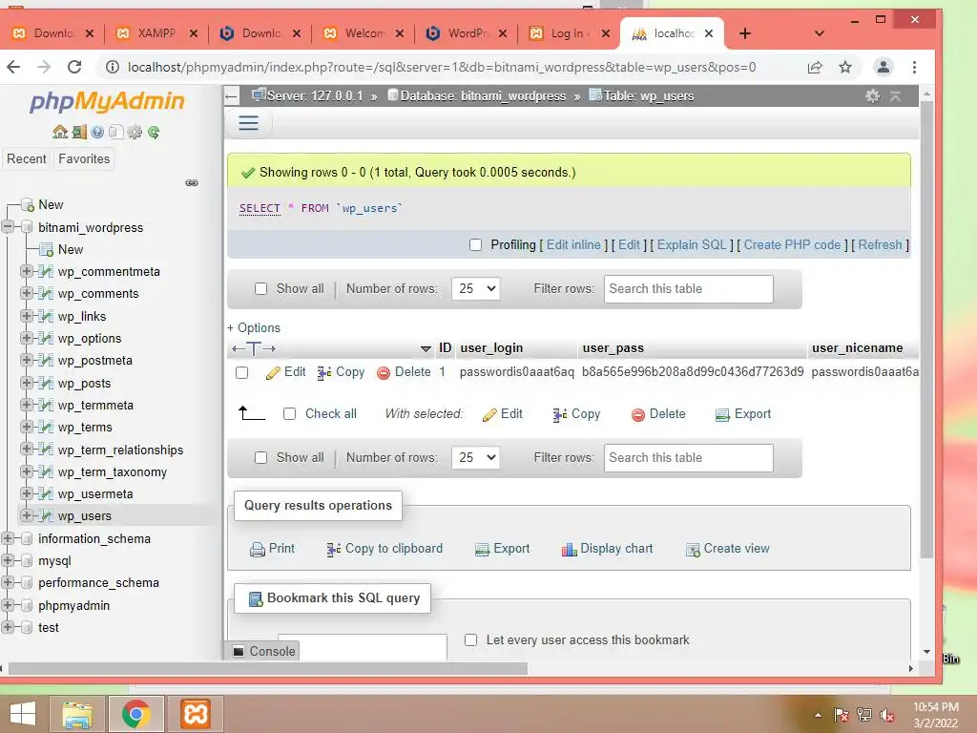
Task: Open the Favorites tab in sidebar
Action: [84, 159]
